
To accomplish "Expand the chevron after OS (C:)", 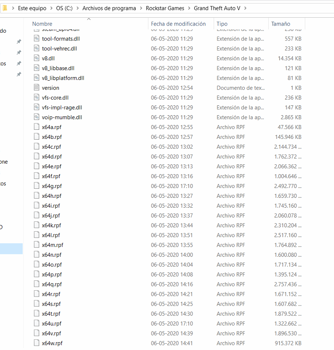I will click(78, 8).
